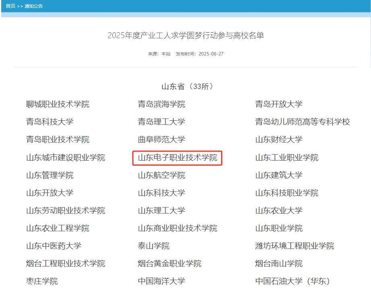Click 潍坊环境工程职业学院

295,246
